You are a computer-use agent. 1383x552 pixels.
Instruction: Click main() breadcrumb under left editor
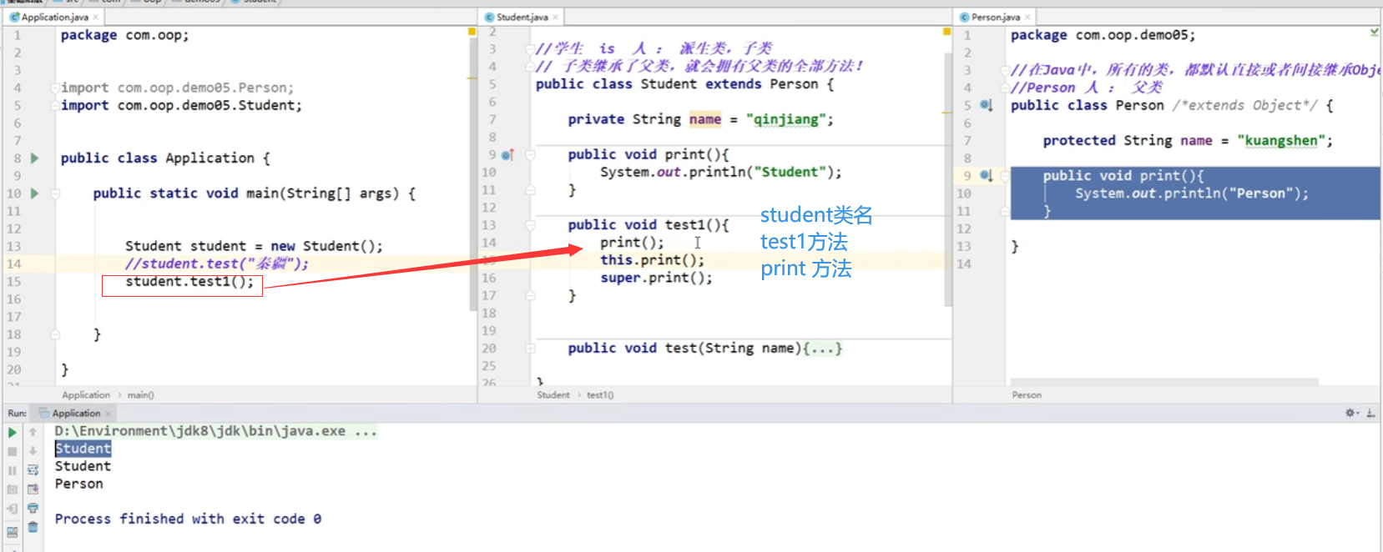click(140, 394)
